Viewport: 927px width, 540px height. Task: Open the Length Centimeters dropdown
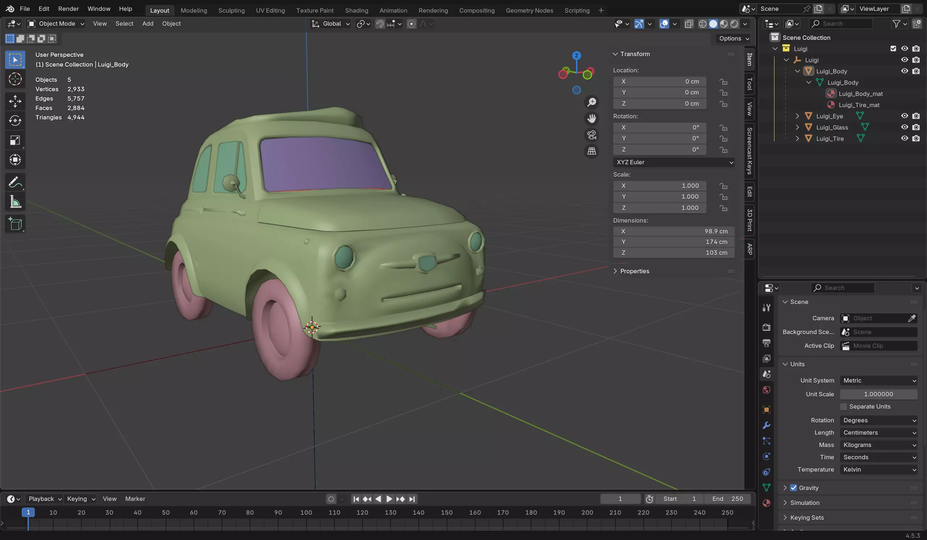tap(879, 433)
